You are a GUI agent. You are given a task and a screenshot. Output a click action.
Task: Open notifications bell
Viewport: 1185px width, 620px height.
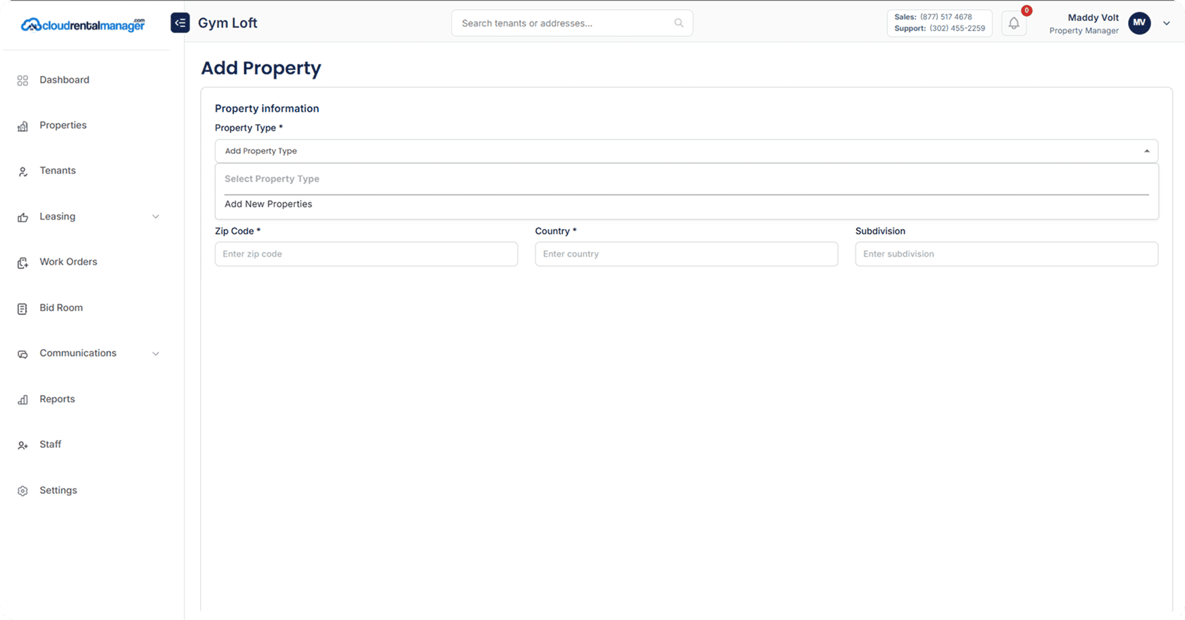click(1013, 23)
